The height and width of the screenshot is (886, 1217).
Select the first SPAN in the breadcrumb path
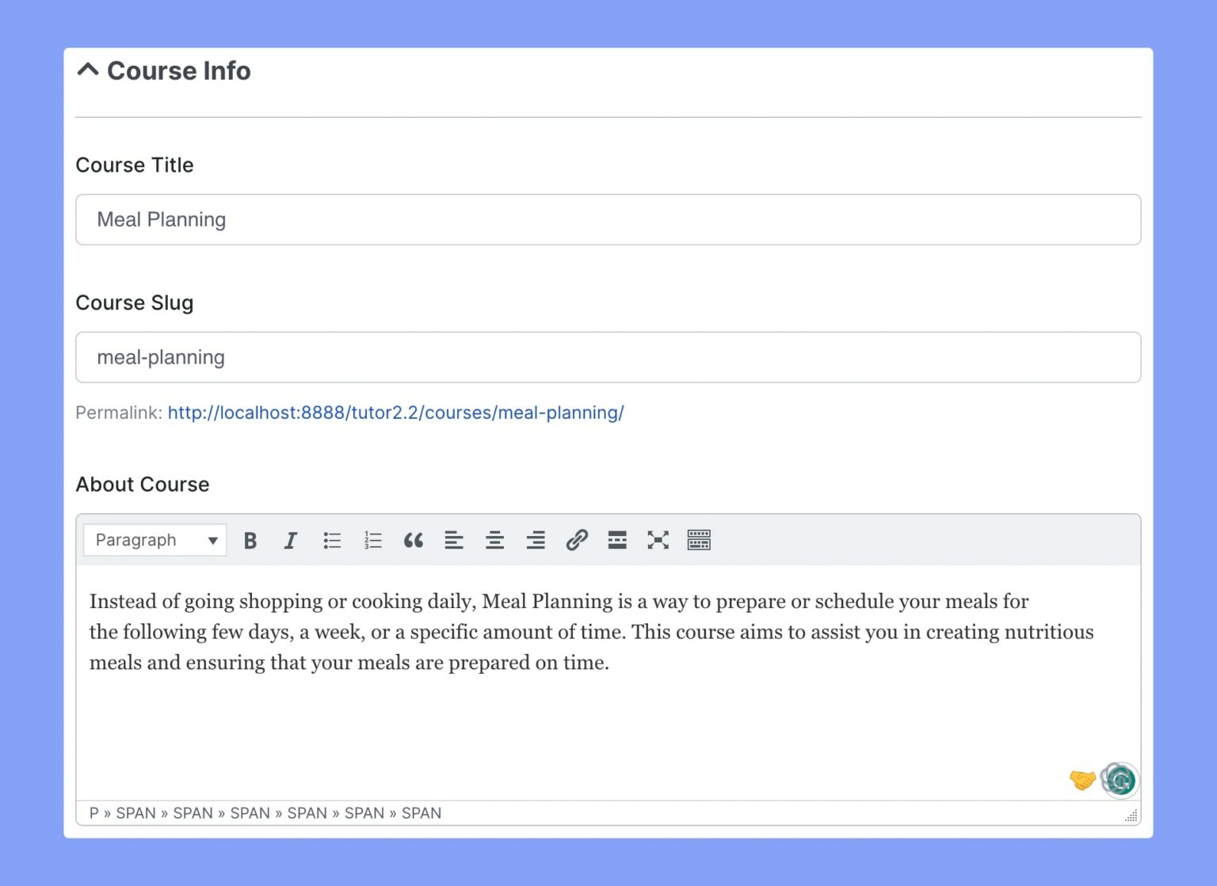click(x=135, y=813)
